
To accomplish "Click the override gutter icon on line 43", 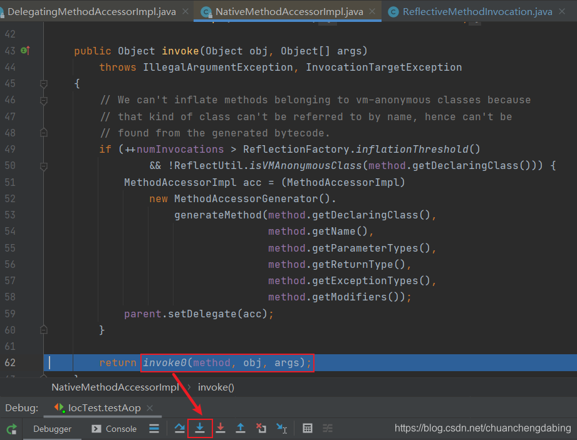I will (x=26, y=51).
